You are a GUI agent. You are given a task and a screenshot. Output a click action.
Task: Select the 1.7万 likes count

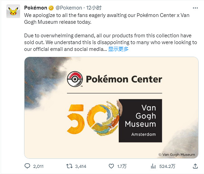pyautogui.click(x=122, y=166)
